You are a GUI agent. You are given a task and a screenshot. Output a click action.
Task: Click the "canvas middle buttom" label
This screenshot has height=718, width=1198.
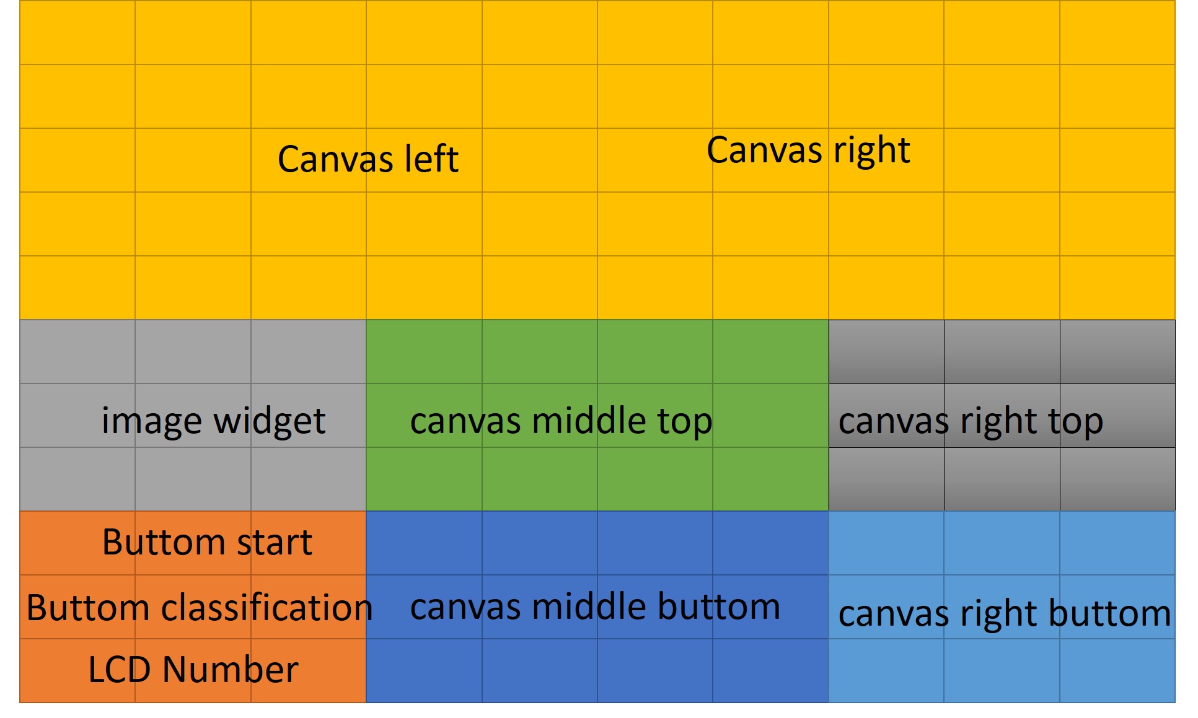[x=595, y=606]
